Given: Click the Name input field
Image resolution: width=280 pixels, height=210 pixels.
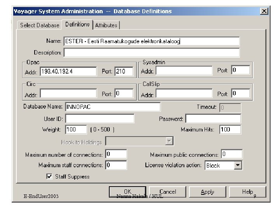Looking at the screenshot, I should click(152, 41).
